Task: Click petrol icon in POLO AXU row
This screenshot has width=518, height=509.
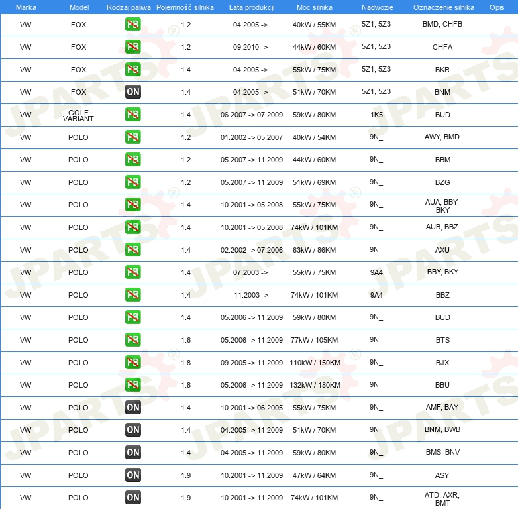Action: [x=132, y=250]
